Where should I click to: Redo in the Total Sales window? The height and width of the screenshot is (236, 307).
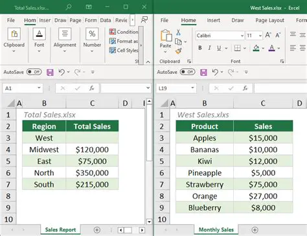tap(77, 72)
